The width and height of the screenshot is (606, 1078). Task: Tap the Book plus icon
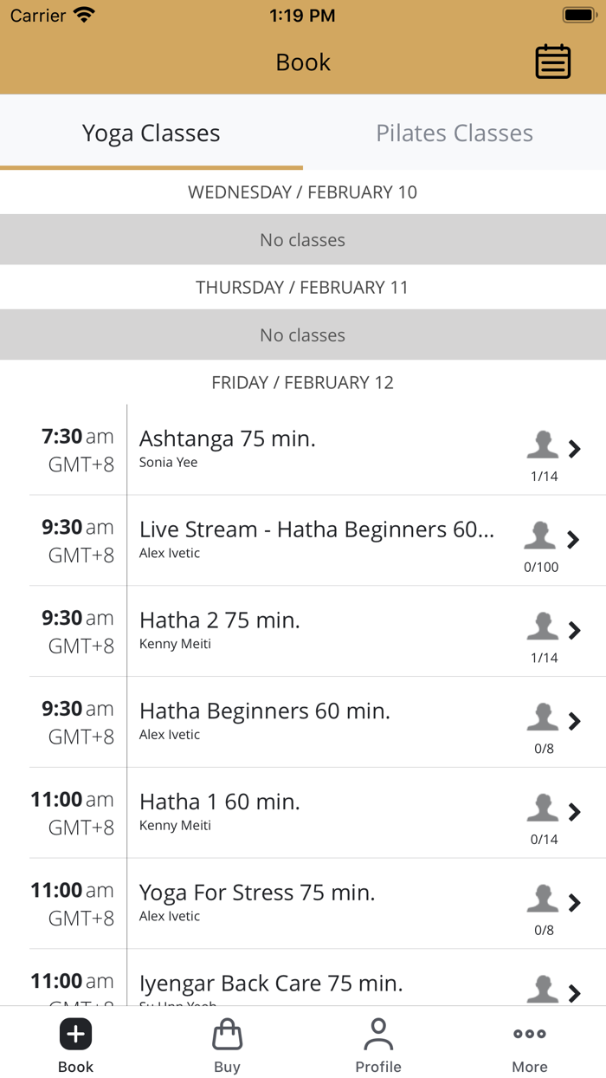[75, 1034]
